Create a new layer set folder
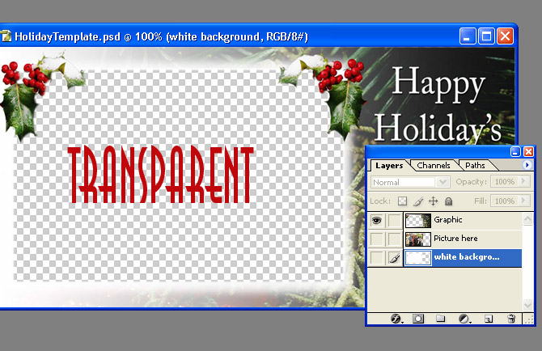This screenshot has width=542, height=351. [441, 319]
